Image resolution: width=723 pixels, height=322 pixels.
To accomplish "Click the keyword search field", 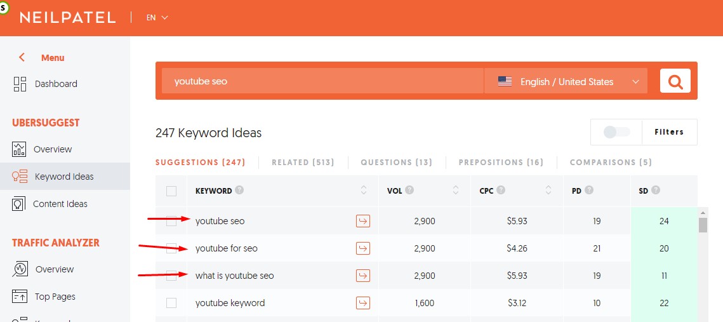I will tap(322, 81).
